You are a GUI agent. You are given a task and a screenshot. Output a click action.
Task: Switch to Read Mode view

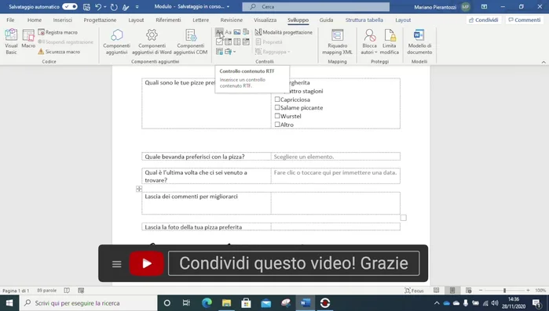(x=436, y=291)
